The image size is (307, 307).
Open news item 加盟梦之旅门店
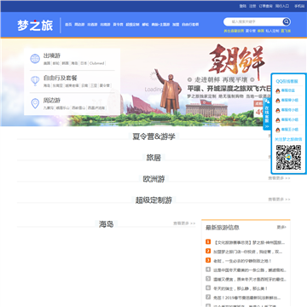tap(248, 252)
